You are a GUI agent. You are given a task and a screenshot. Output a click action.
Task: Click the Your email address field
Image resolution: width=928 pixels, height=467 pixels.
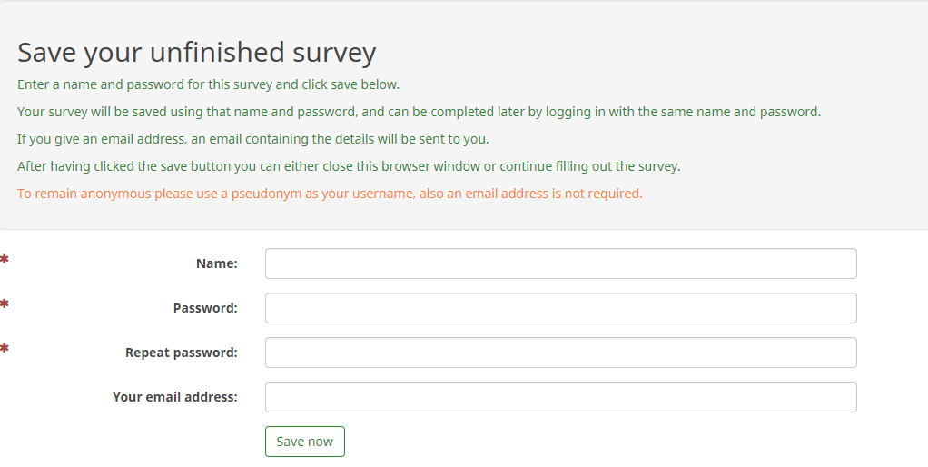click(560, 397)
